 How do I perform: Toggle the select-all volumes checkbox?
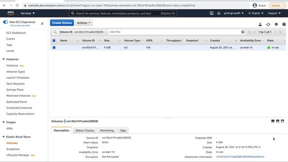[x=54, y=40]
